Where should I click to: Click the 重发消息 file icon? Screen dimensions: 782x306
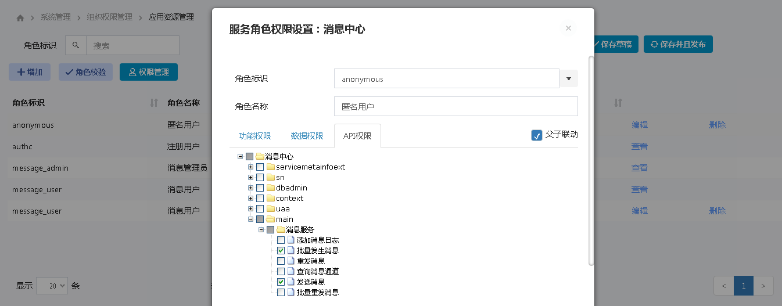click(291, 261)
